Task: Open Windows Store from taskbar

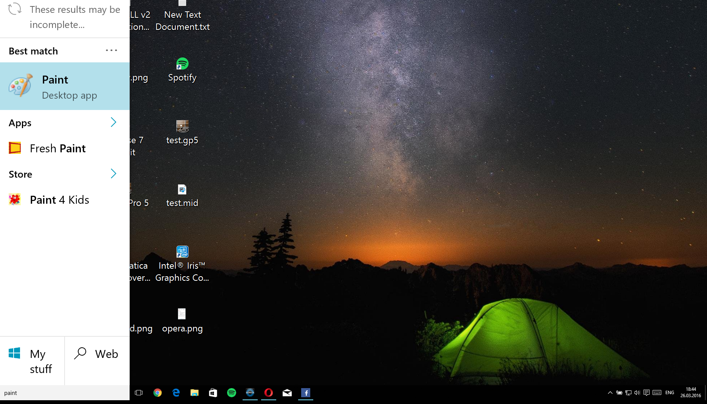Action: point(213,393)
